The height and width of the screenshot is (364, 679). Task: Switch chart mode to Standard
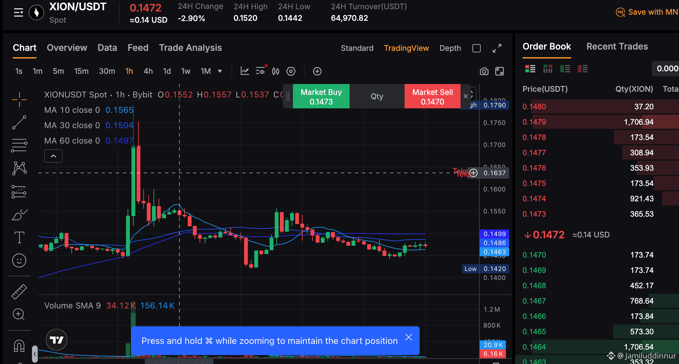357,48
